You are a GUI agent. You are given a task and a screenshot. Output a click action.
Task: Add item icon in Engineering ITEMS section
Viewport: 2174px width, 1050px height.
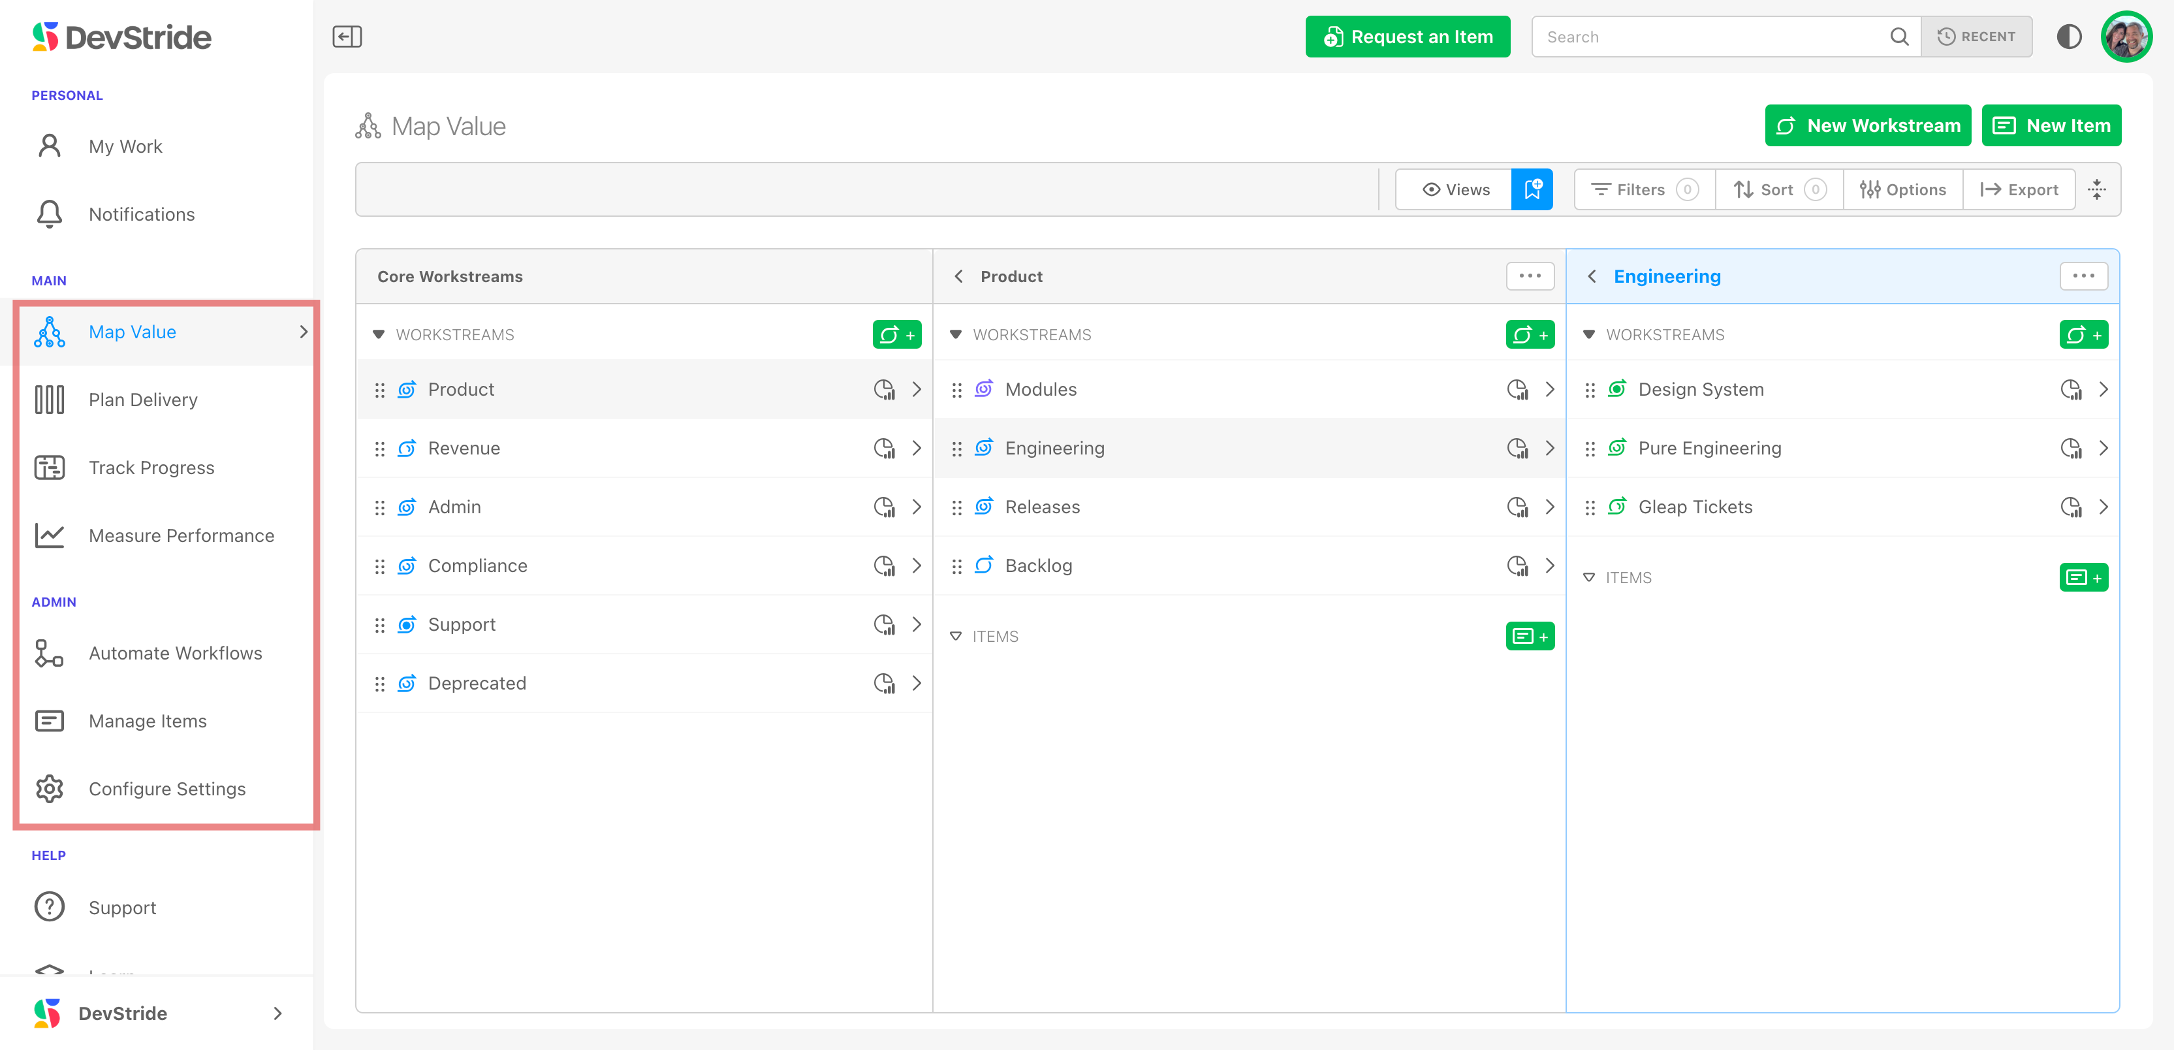[x=2083, y=577]
